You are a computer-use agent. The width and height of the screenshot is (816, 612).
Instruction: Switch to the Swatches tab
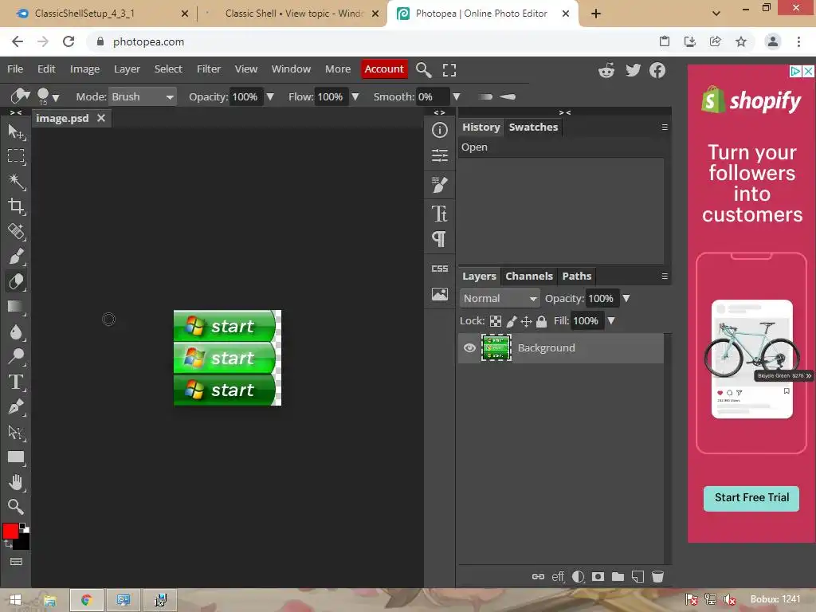pos(533,127)
